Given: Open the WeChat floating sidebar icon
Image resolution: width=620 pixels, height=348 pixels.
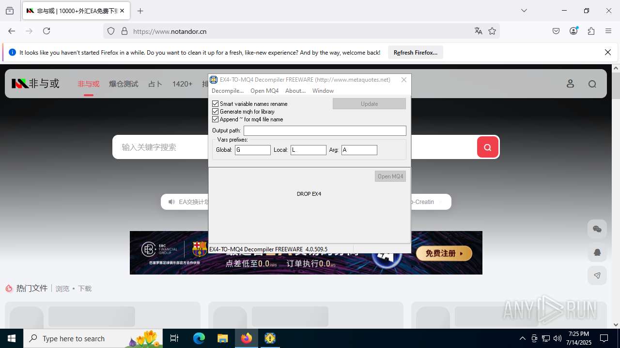Looking at the screenshot, I should tap(597, 229).
